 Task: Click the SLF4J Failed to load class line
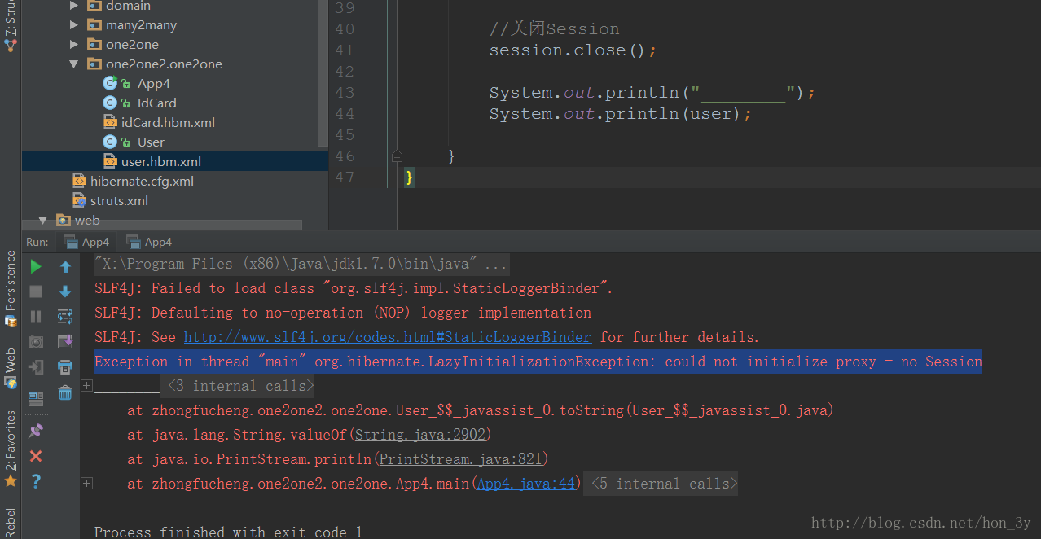354,288
